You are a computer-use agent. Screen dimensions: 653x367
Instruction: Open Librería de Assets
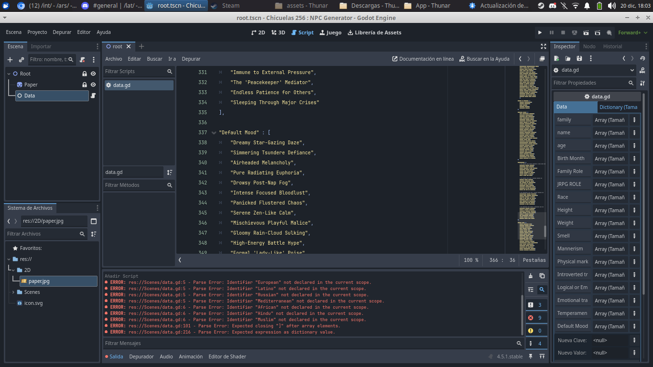374,32
